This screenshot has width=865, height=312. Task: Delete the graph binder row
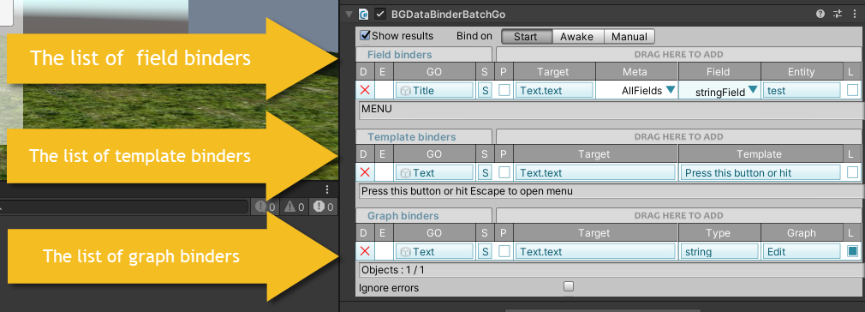point(365,251)
